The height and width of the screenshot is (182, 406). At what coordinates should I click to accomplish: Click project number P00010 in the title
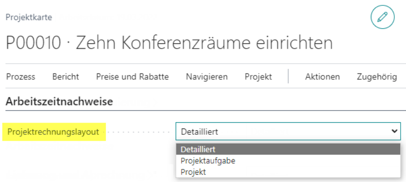pyautogui.click(x=34, y=43)
